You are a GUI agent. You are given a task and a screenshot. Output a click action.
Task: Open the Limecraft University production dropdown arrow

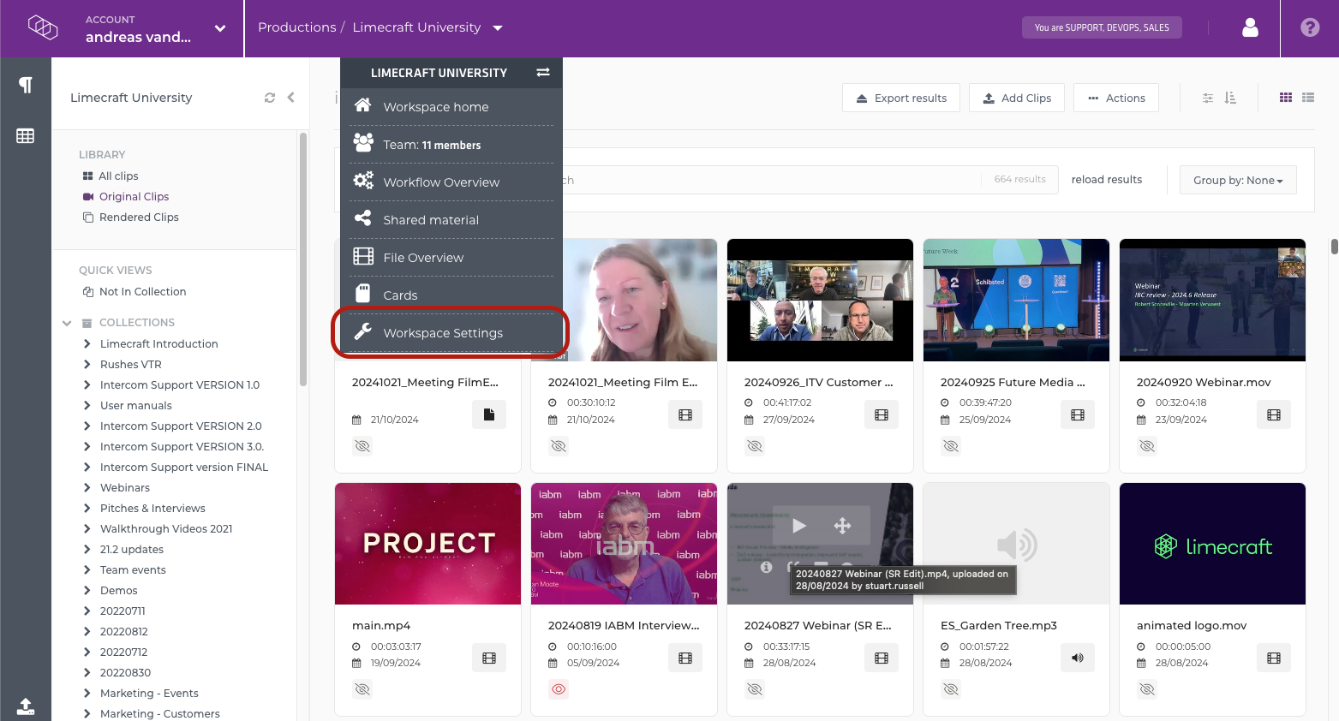pyautogui.click(x=498, y=27)
